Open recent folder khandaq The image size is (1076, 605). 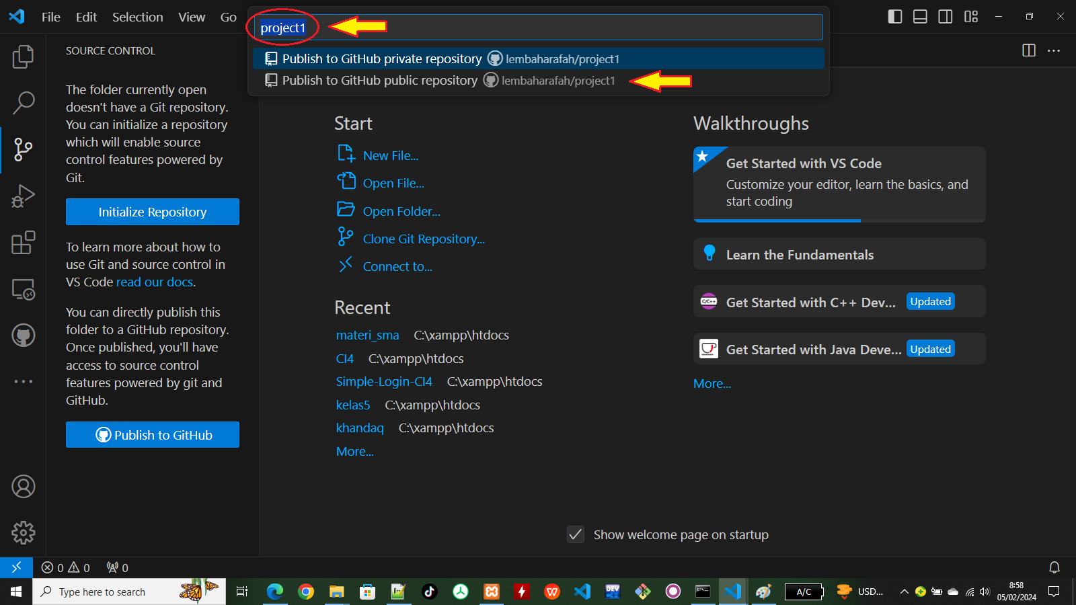pos(360,428)
